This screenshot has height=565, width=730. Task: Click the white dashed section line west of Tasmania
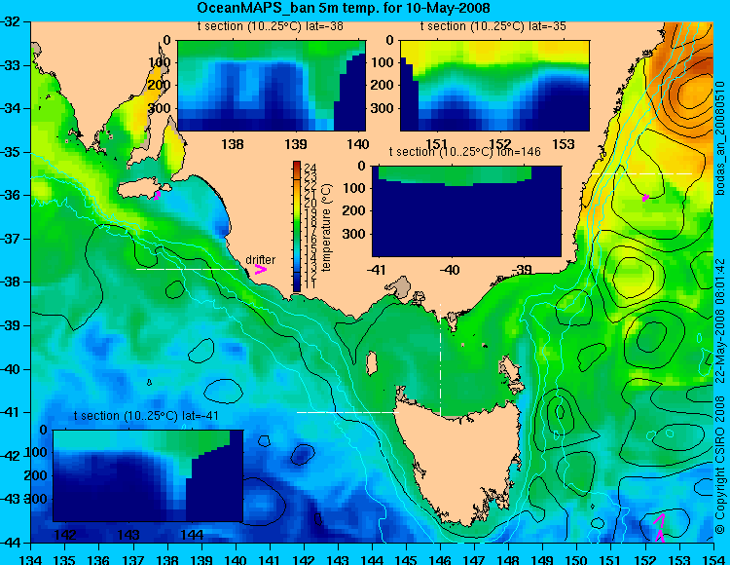click(347, 412)
